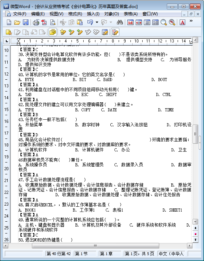Click the tab-stop type selector L button
Viewport: 204px width, 261px height.
pos(7,41)
